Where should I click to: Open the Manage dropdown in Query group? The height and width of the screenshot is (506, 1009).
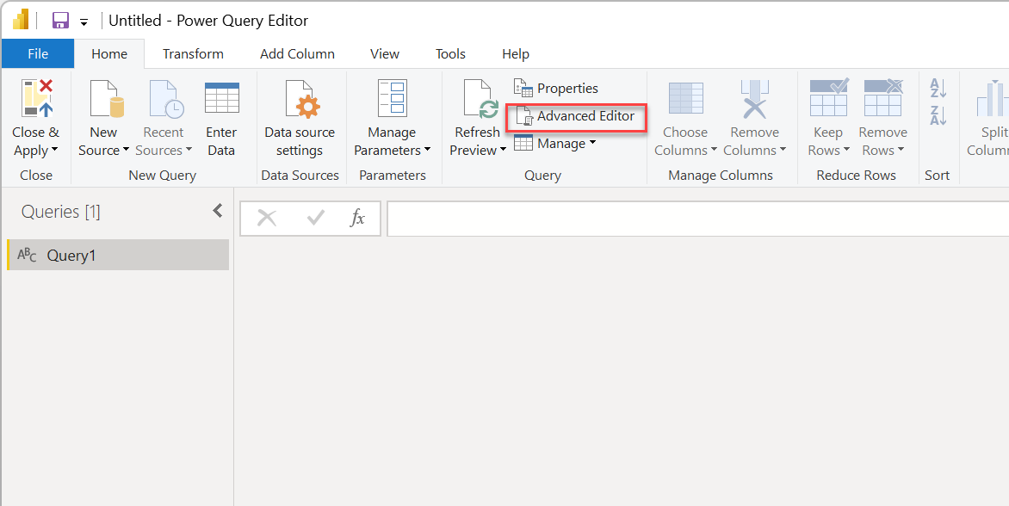click(555, 143)
